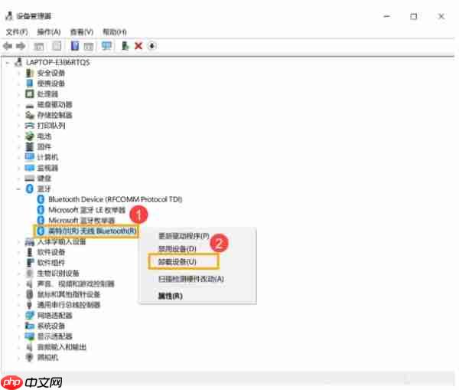Open the 查看(V) menu

82,31
